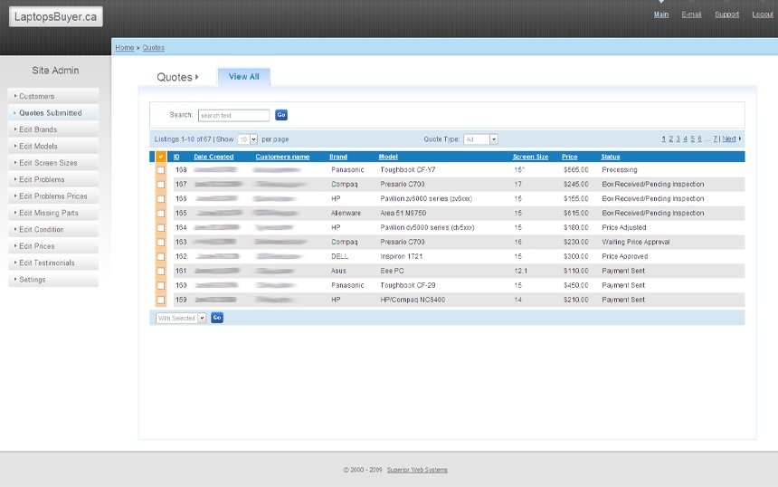The image size is (778, 487).
Task: Go to page 3 of listings
Action: point(678,139)
